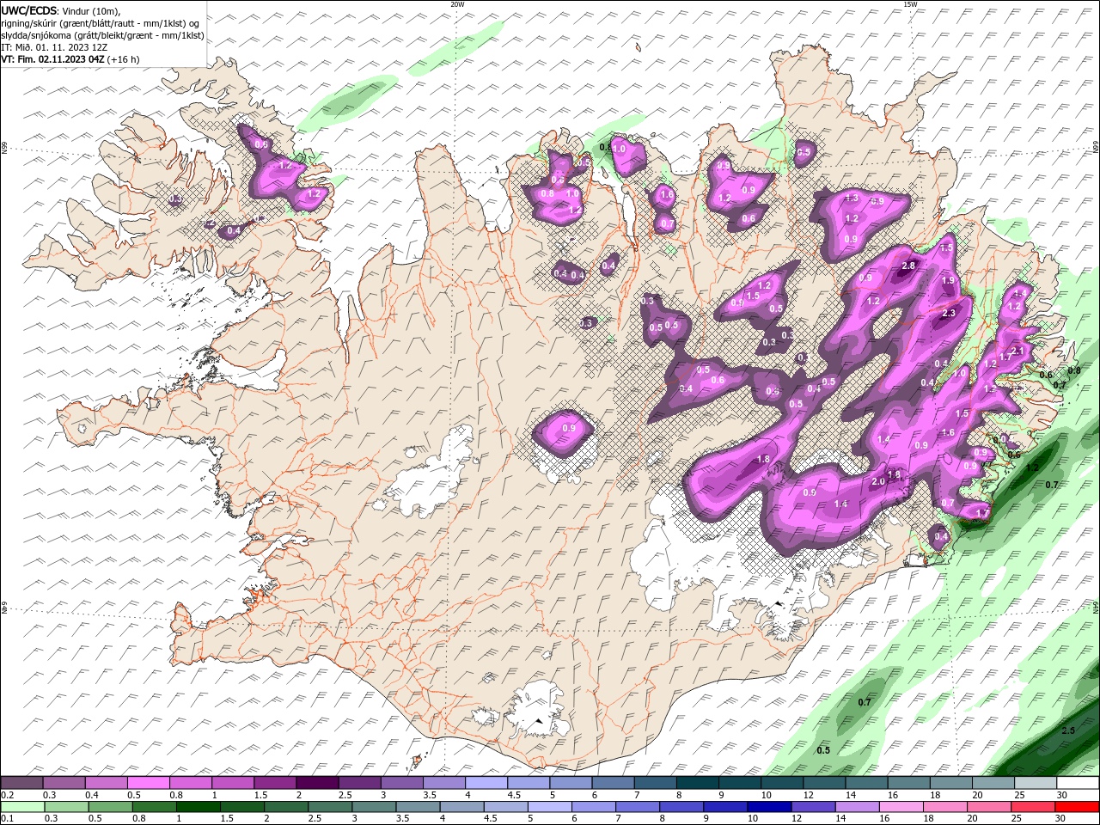Pick the 0.2 swatch in the purple legend row
Viewport: 1100px width, 825px height.
click(22, 783)
